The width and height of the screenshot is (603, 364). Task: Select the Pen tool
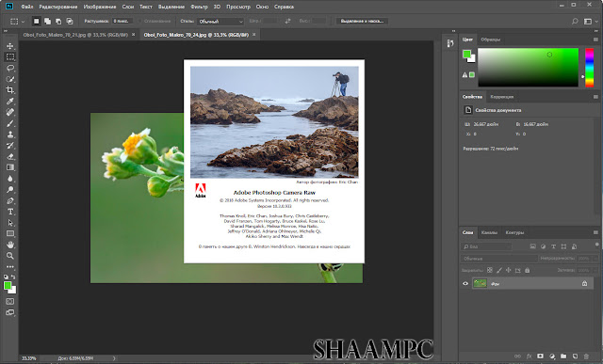pos(10,201)
